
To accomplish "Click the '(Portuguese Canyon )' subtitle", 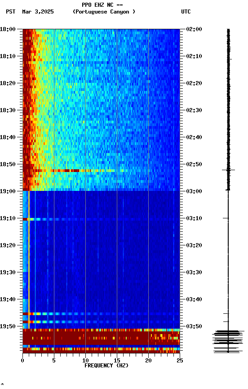I will tap(104, 12).
